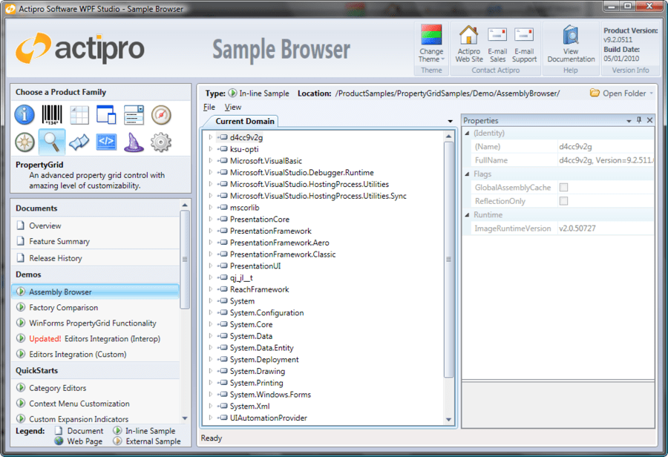This screenshot has width=668, height=457.
Task: Open the File menu
Action: 210,106
